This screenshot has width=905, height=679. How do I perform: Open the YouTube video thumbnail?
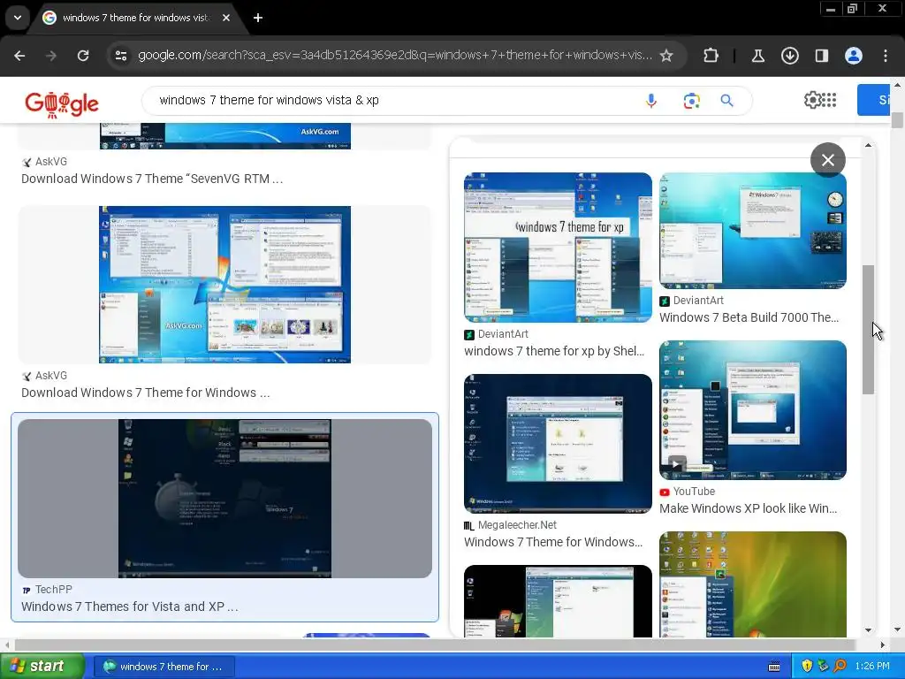[x=753, y=410]
